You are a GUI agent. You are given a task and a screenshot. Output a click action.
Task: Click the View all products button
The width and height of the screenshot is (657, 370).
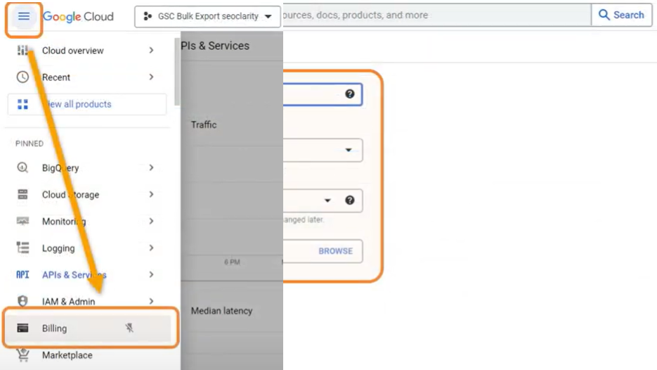[x=87, y=104]
